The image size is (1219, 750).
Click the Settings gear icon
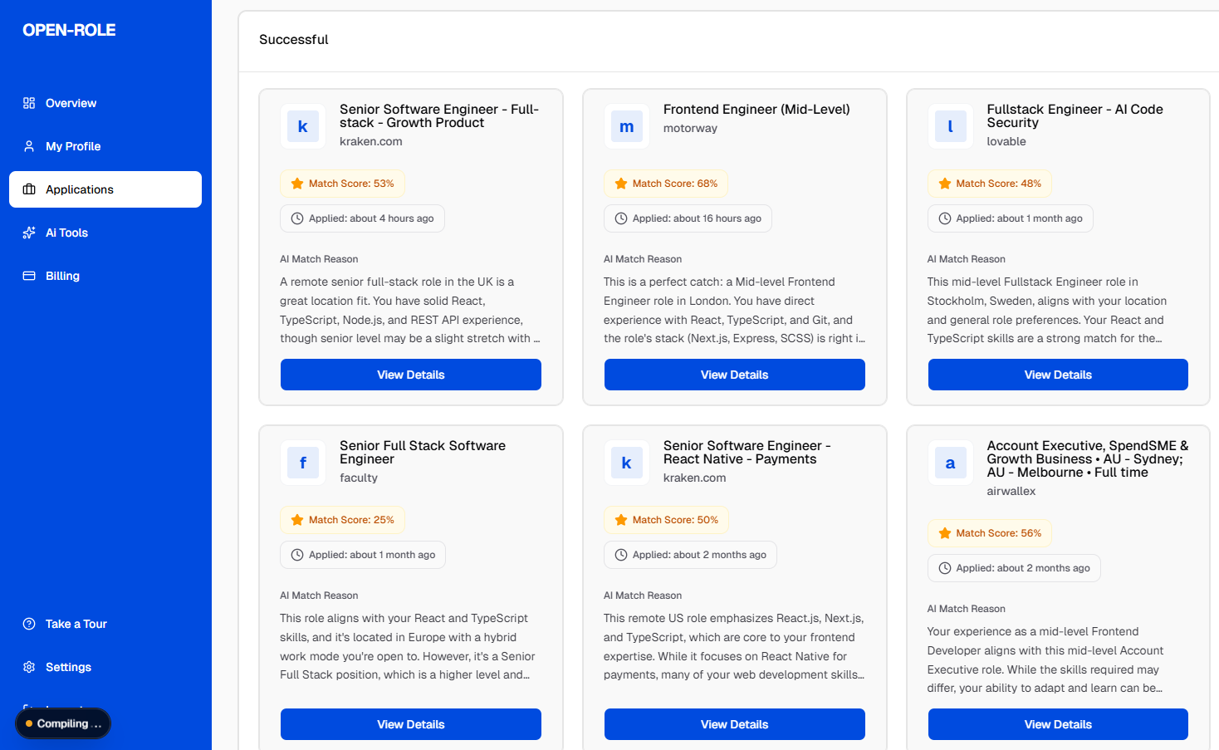[29, 667]
